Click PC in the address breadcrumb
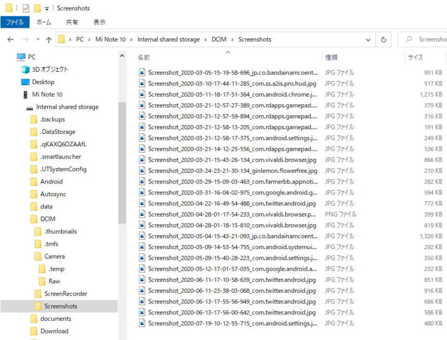Viewport: 447px width, 340px height. pyautogui.click(x=80, y=40)
